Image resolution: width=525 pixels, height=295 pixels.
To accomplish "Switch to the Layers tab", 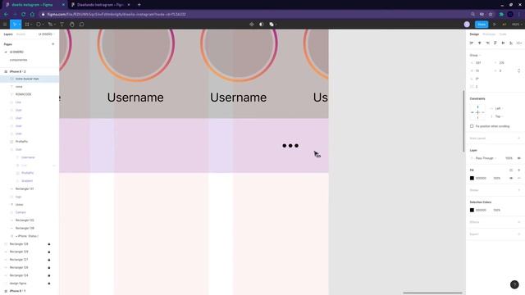I will pyautogui.click(x=8, y=34).
